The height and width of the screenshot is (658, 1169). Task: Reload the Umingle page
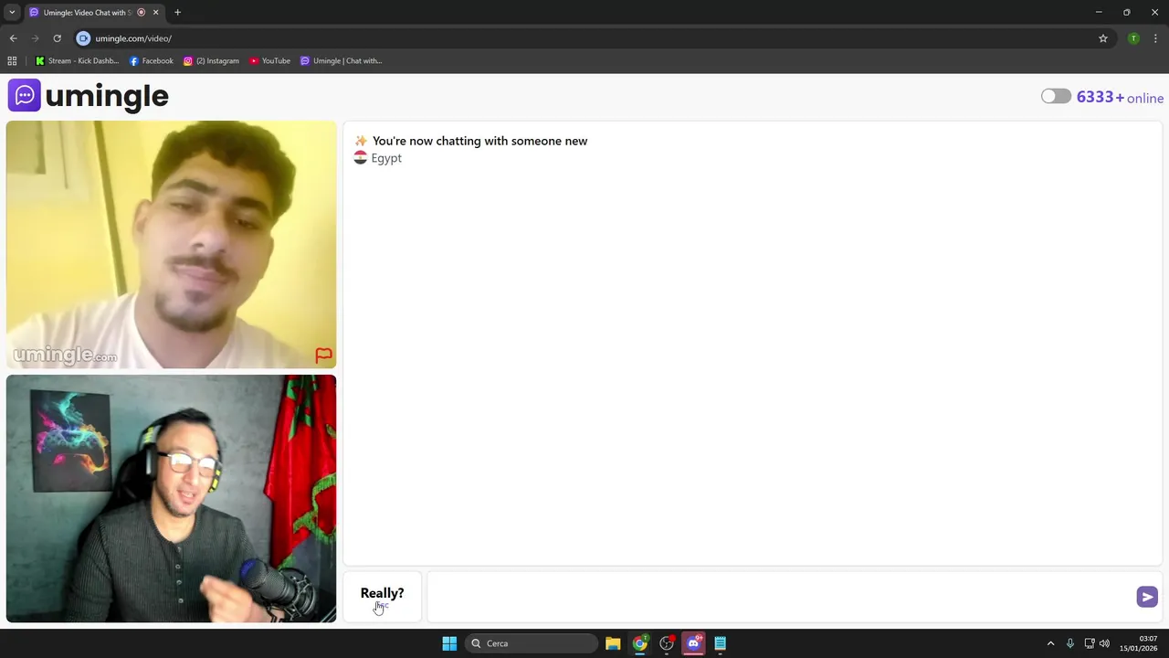[57, 38]
